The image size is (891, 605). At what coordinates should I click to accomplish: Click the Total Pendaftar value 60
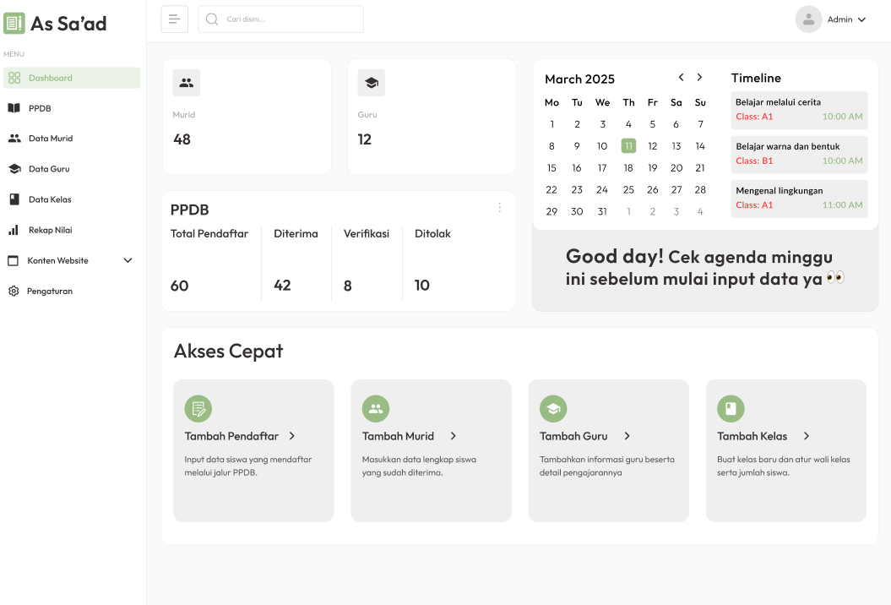(180, 286)
